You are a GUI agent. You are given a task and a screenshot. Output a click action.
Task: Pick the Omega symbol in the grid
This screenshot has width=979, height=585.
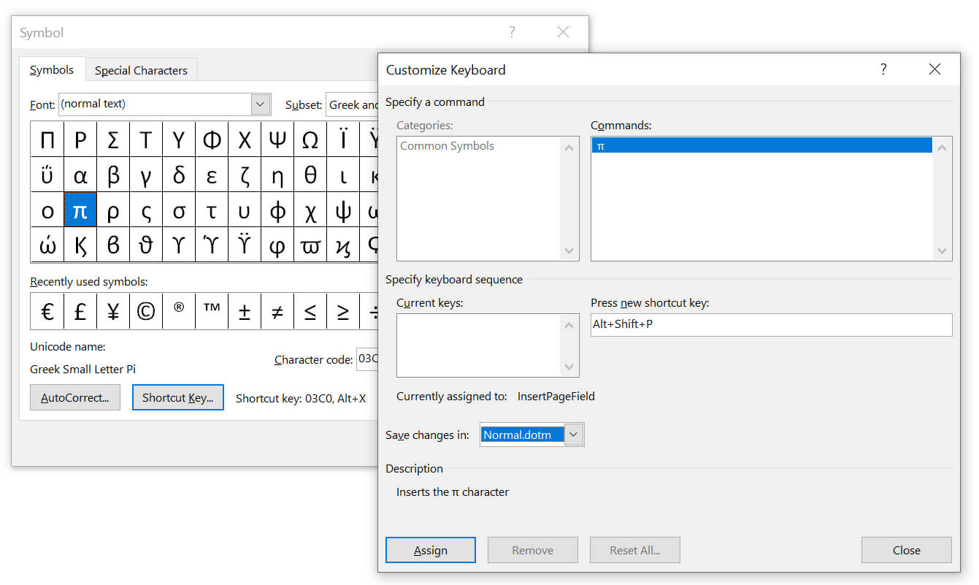click(310, 139)
